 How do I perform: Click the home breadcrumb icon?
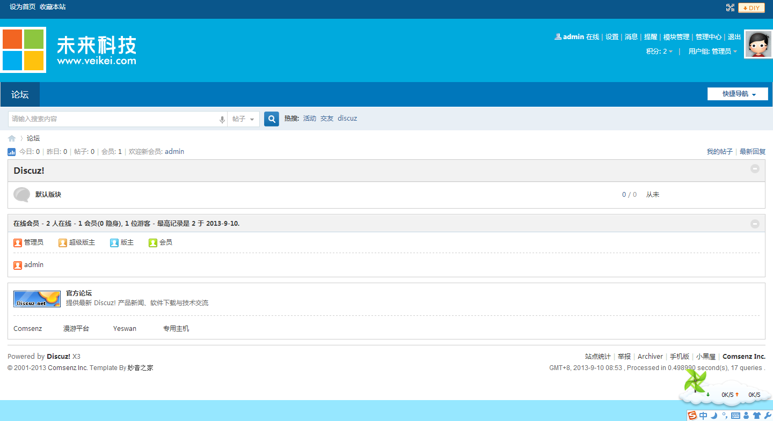12,138
